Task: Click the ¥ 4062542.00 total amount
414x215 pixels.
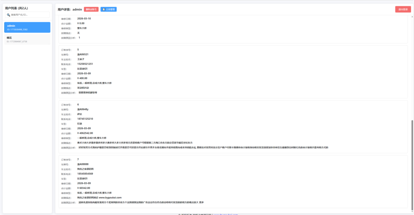Action: 85,133
